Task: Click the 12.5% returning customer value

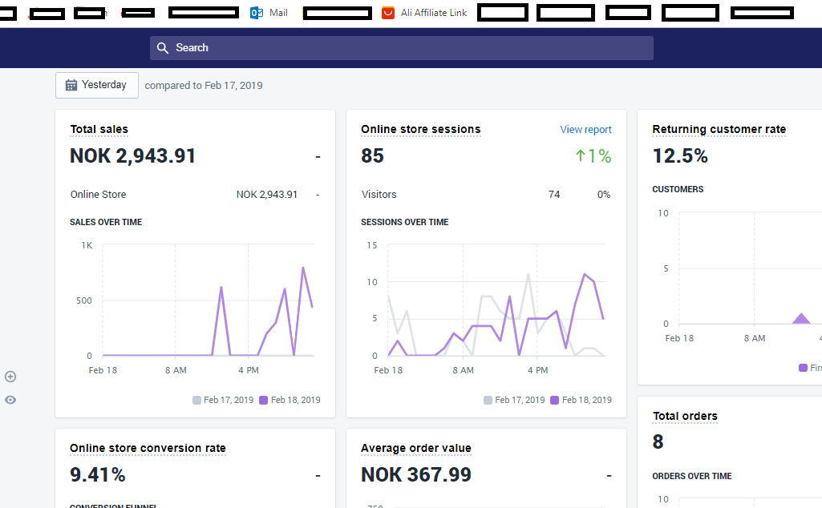Action: (680, 155)
